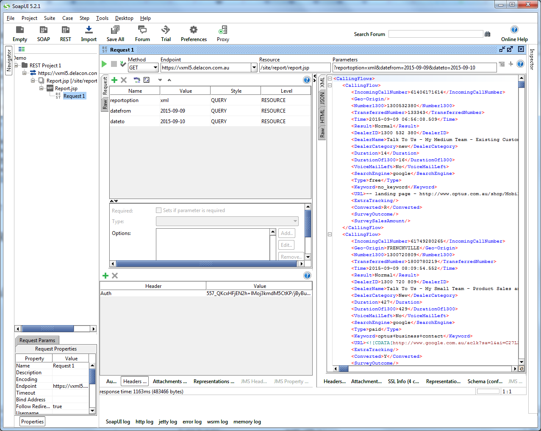Select Request 1 in the project tree

[74, 96]
